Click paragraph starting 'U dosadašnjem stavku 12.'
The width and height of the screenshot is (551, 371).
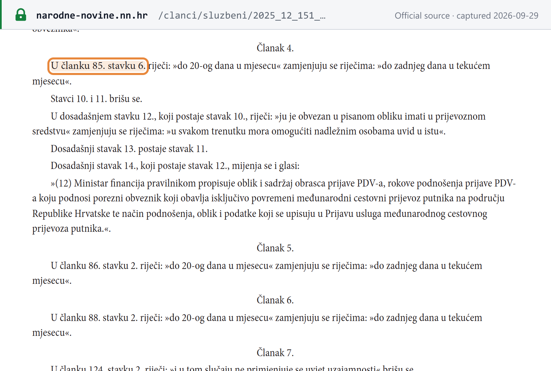pos(259,124)
